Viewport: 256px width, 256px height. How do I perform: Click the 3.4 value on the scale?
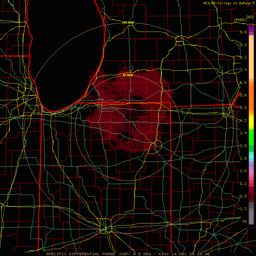click(x=243, y=133)
